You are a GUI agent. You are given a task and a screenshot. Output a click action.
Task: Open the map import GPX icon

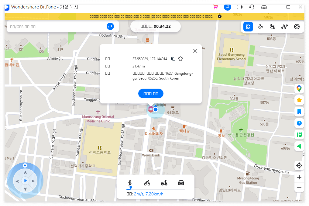pos(299,135)
